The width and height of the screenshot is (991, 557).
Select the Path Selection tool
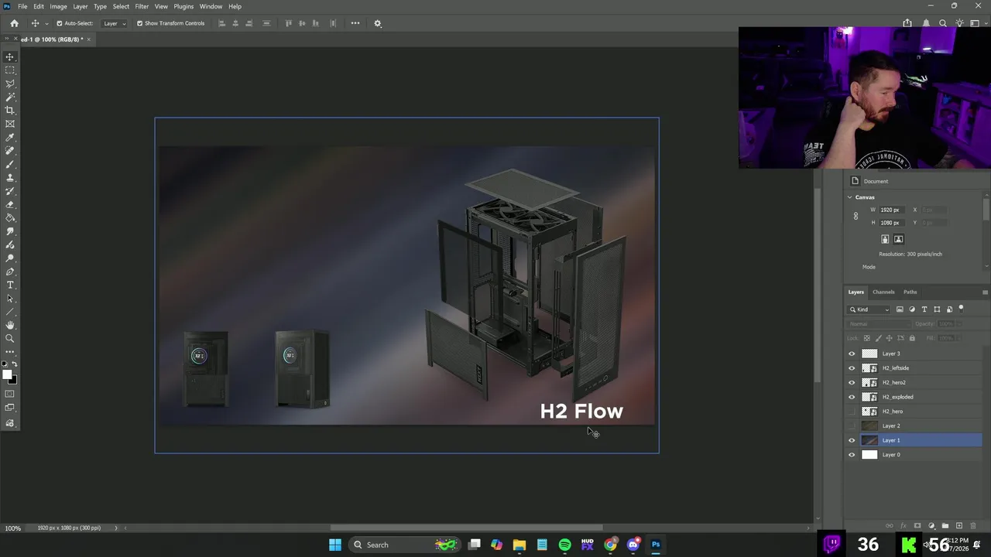click(x=10, y=299)
